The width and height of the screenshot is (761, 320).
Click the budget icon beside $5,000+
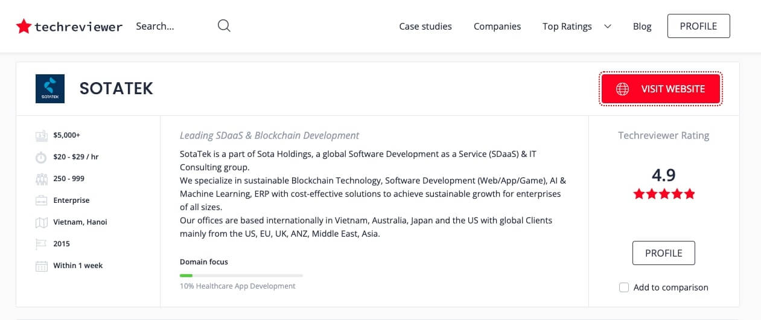click(x=41, y=135)
